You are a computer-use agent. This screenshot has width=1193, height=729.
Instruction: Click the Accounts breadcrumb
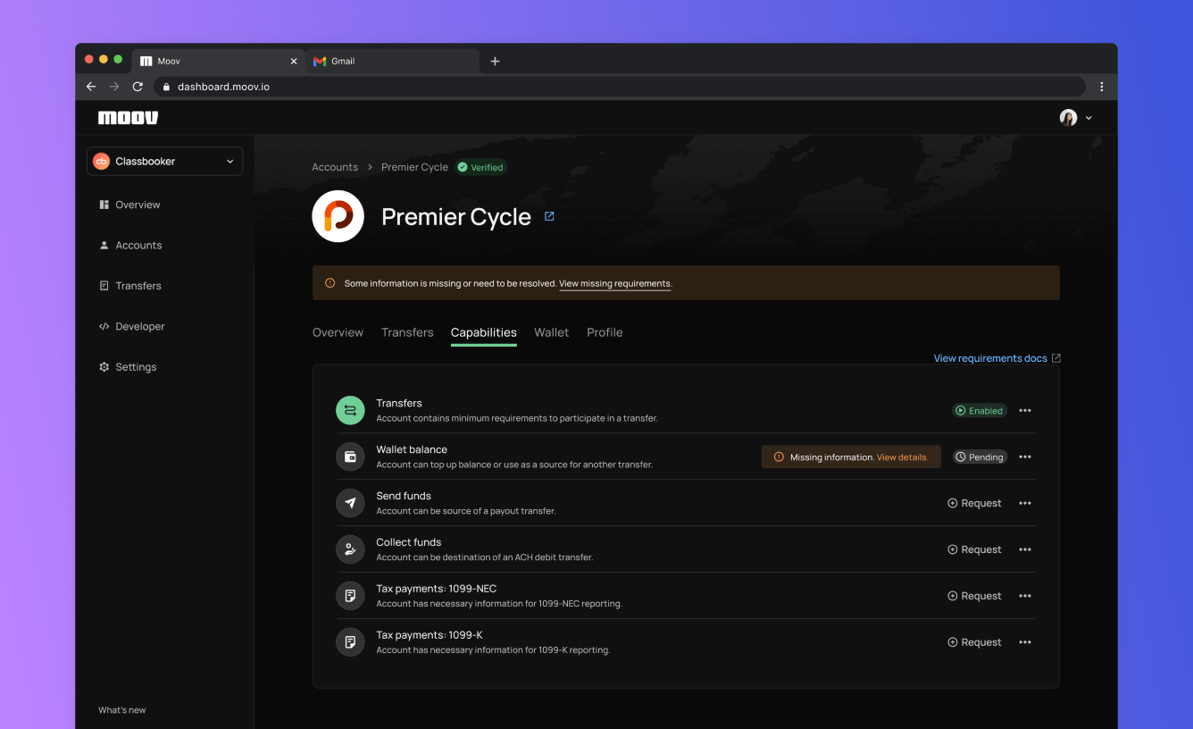tap(335, 167)
